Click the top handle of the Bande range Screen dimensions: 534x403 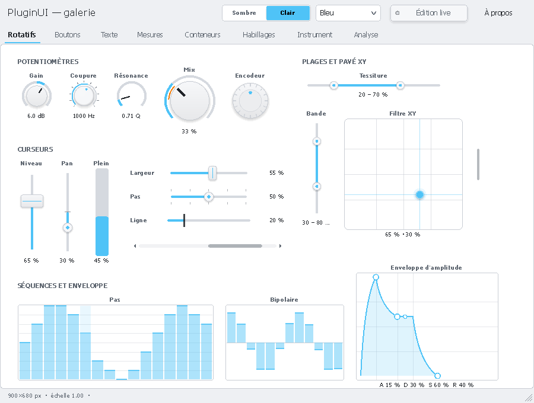pos(317,141)
